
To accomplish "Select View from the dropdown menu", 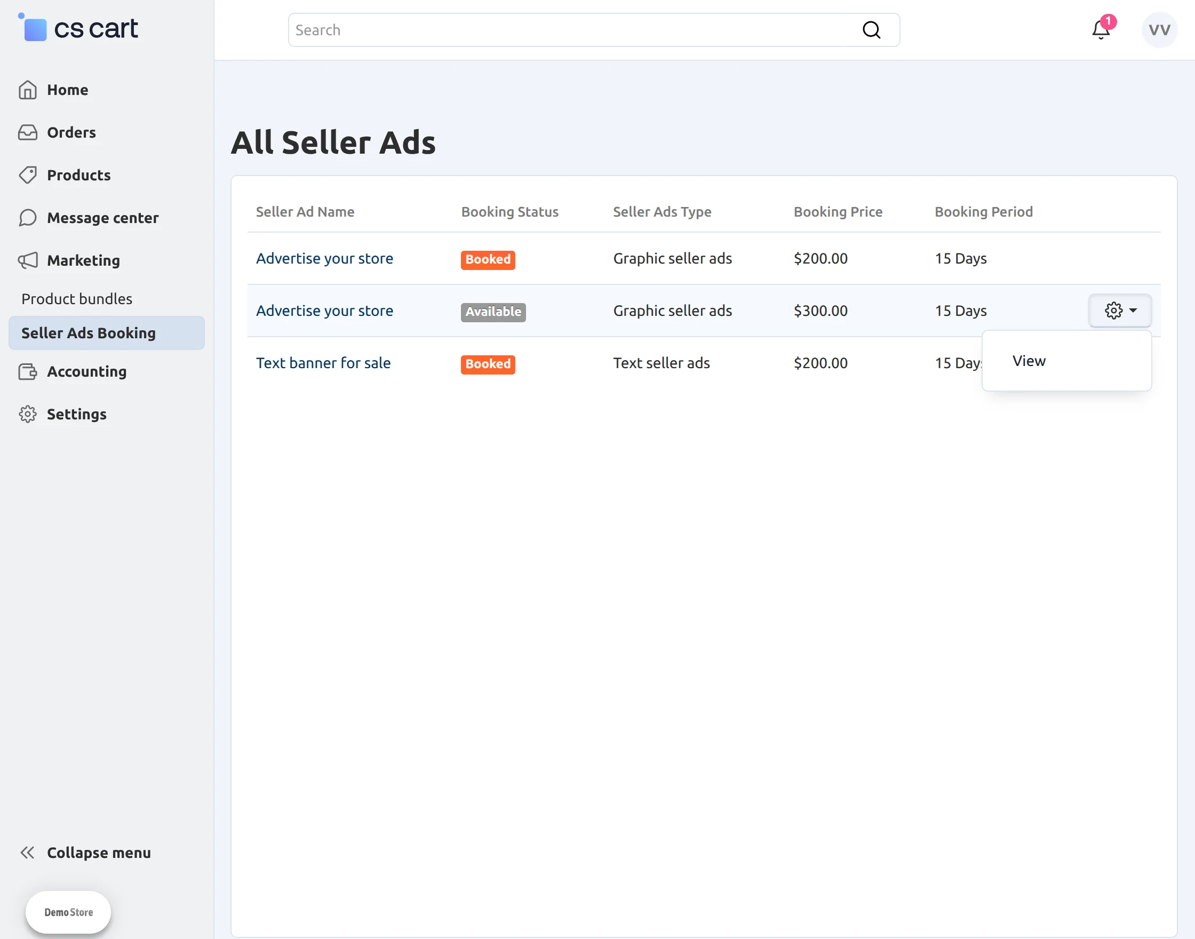I will click(x=1029, y=361).
